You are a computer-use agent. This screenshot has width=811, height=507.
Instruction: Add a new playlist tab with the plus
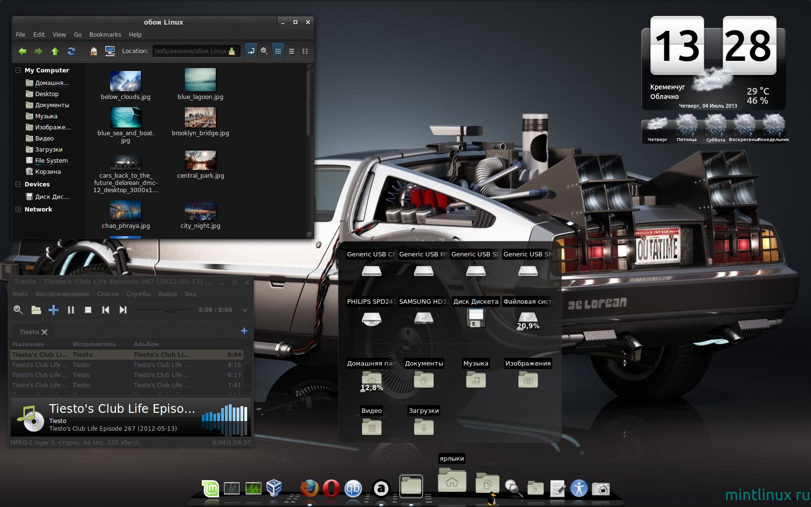point(244,331)
